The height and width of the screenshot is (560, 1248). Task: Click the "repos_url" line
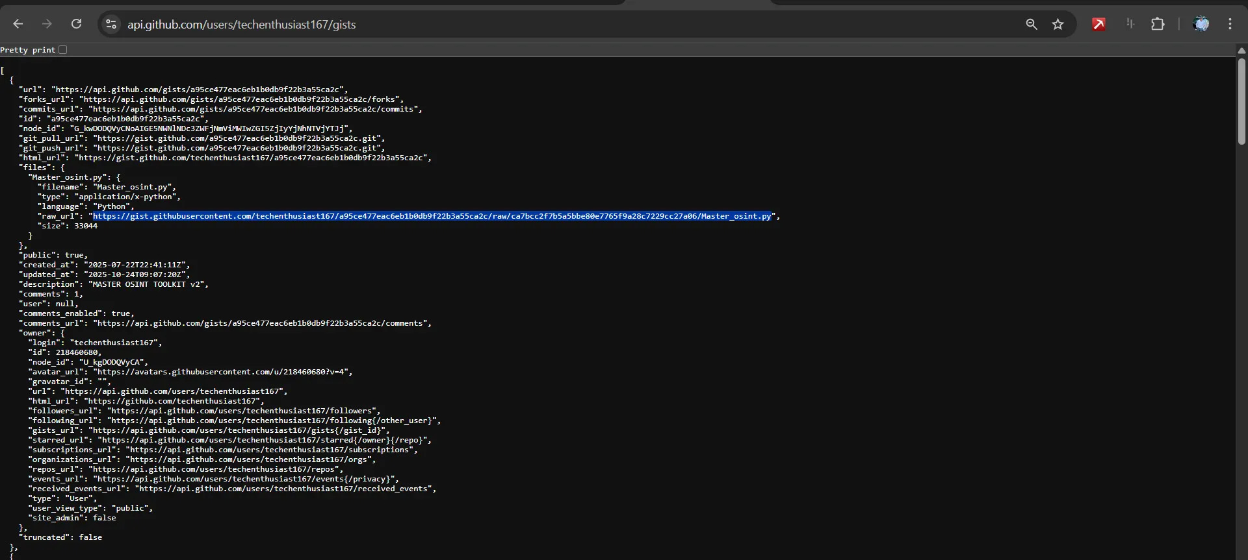click(x=186, y=469)
